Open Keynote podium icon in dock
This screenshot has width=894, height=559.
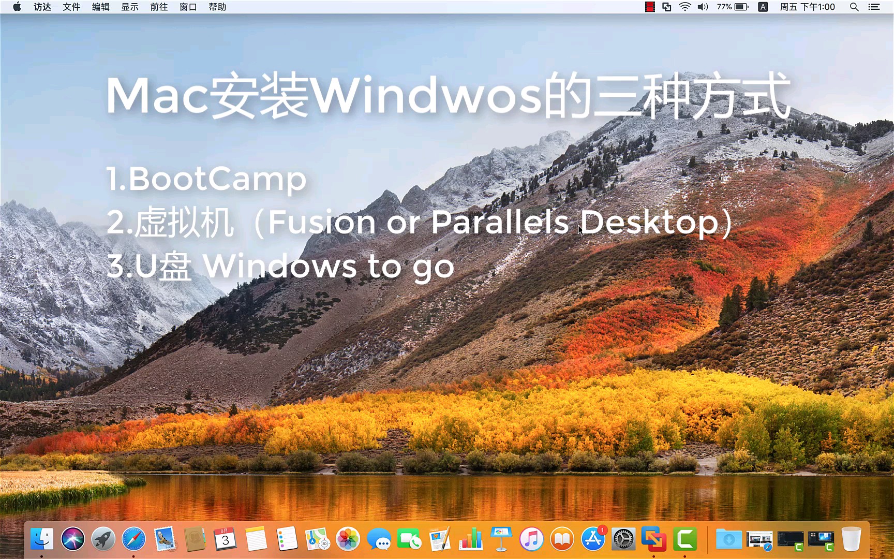(501, 539)
